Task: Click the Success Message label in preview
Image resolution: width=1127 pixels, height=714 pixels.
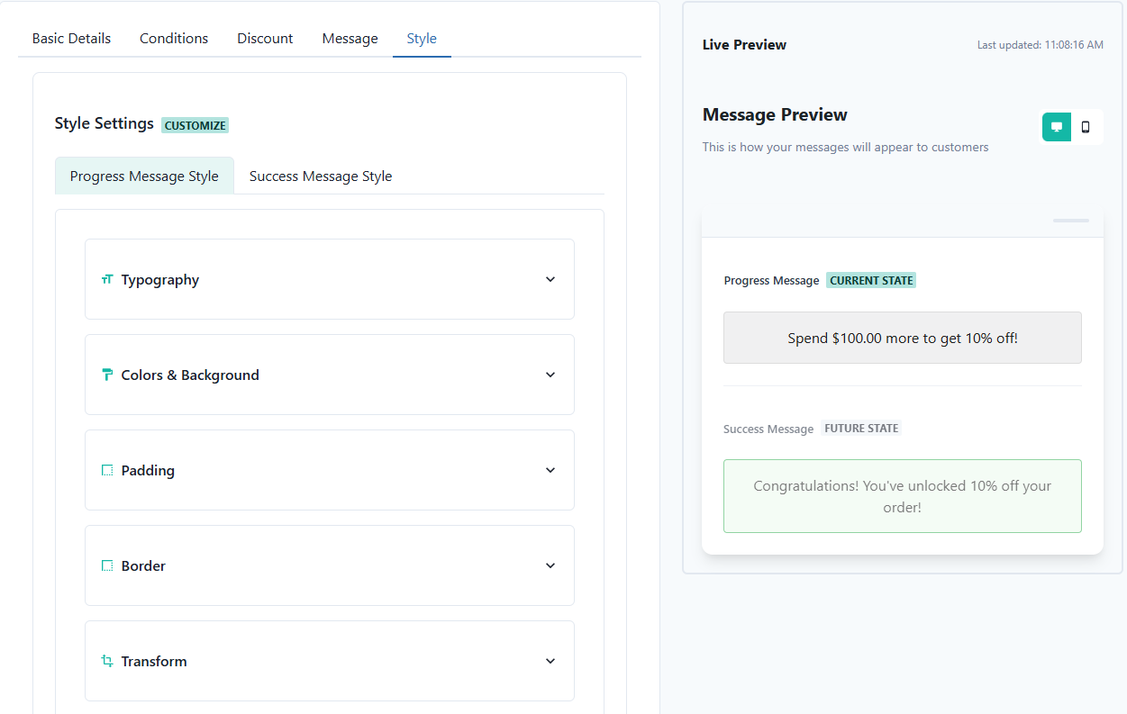Action: [768, 429]
